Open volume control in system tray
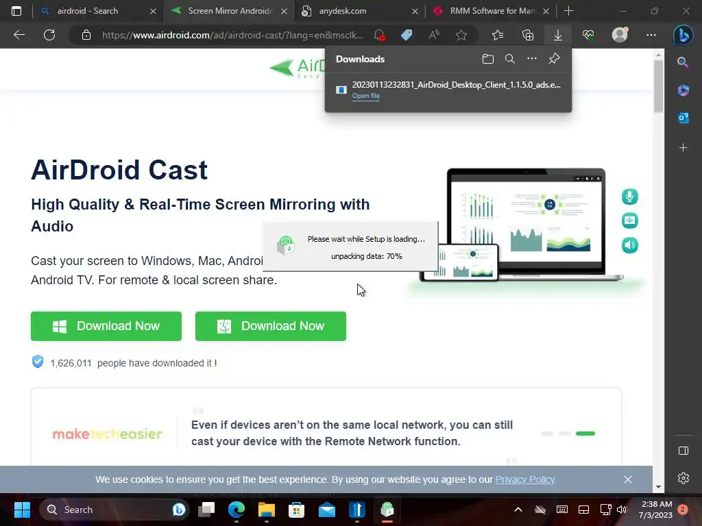Screen dimensions: 702x526 click(x=622, y=510)
